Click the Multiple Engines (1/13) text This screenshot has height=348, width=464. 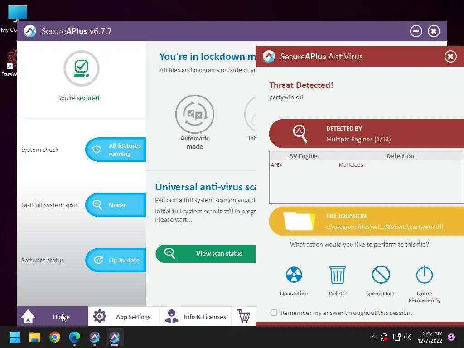[x=358, y=139]
